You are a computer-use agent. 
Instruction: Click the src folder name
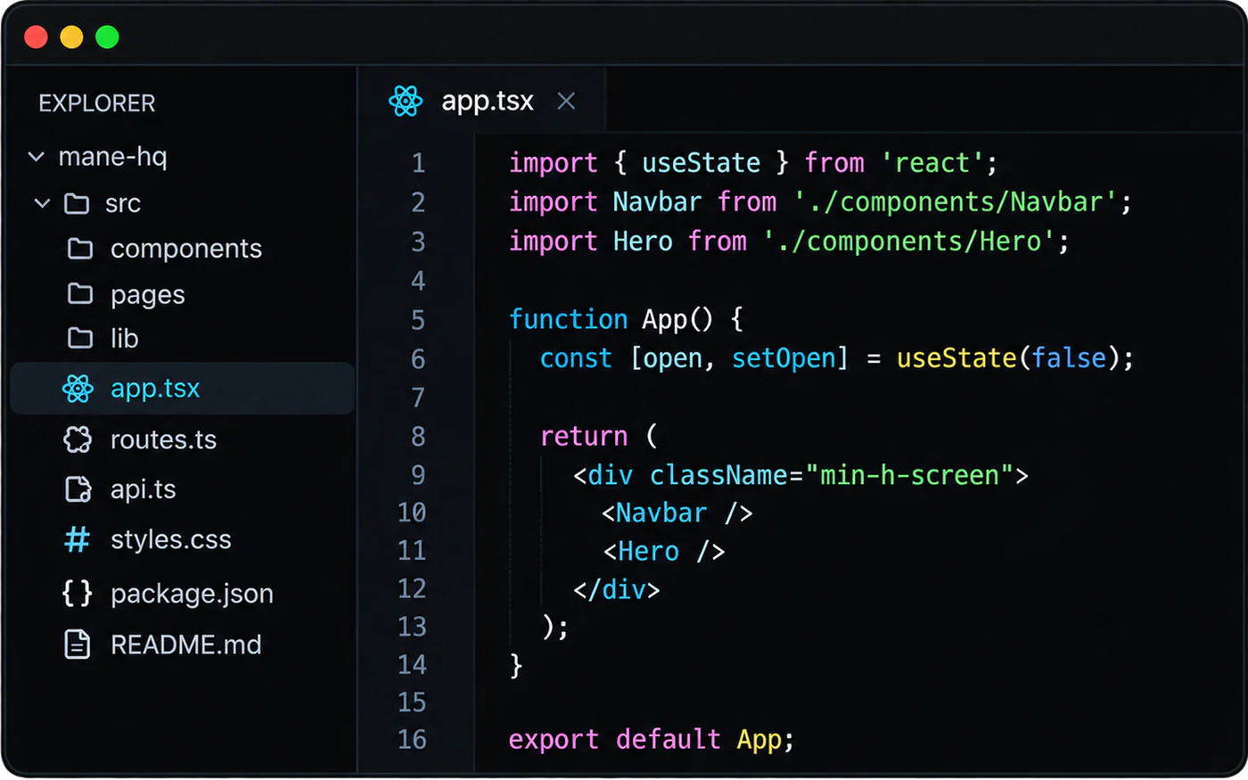[123, 204]
